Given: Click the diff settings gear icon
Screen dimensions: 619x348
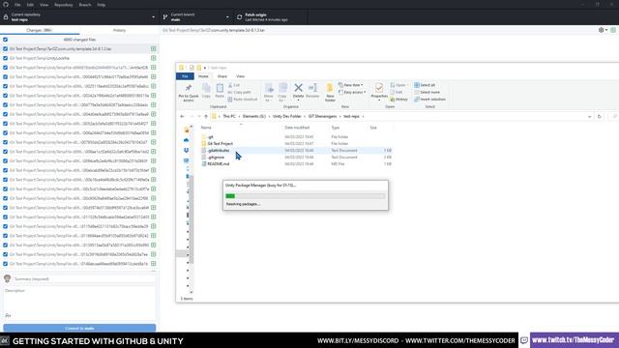Looking at the screenshot, I should [x=602, y=30].
